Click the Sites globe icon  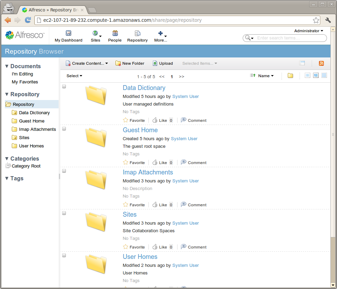point(95,33)
